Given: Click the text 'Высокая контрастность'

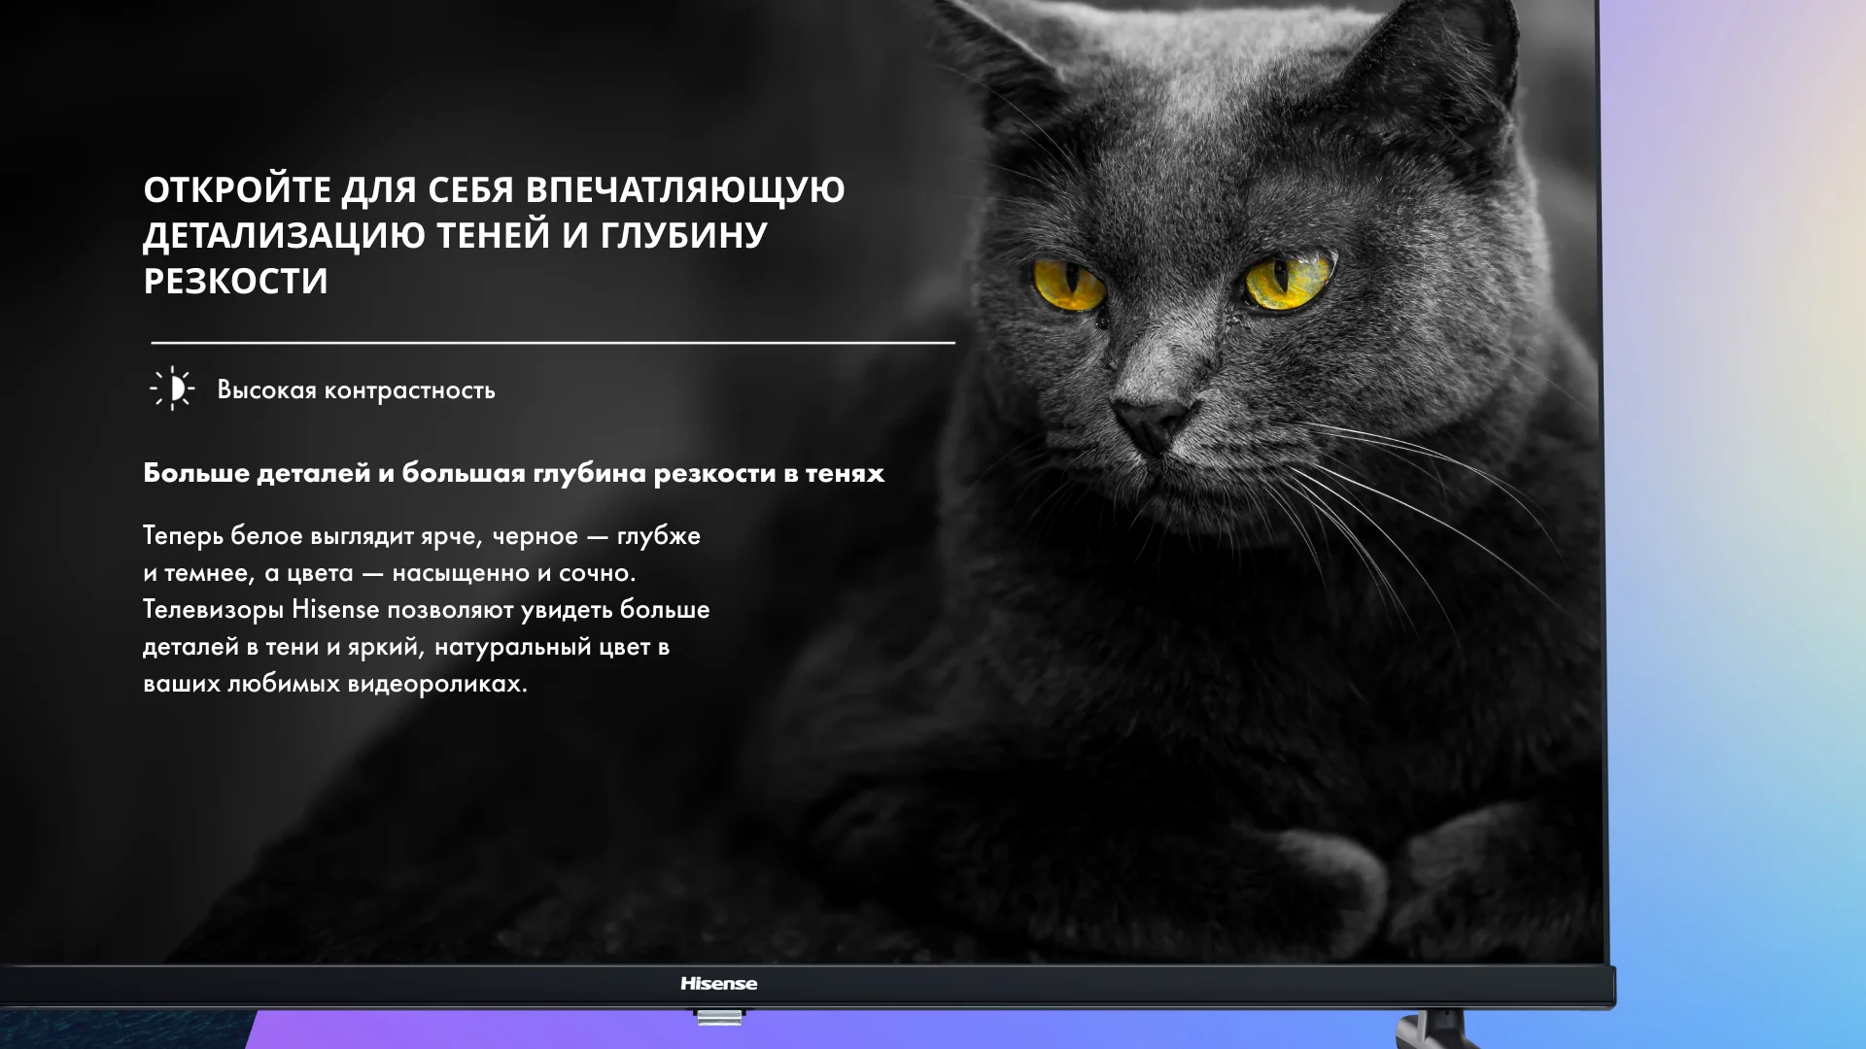Looking at the screenshot, I should [356, 390].
